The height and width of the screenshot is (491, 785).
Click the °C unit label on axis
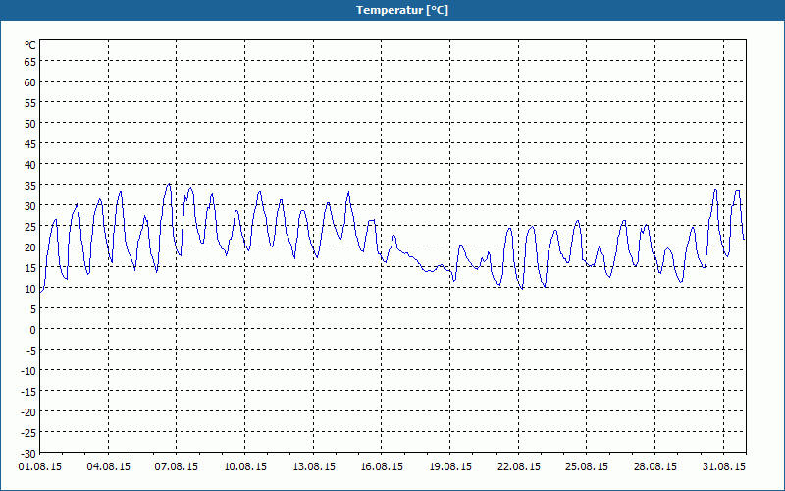30,45
